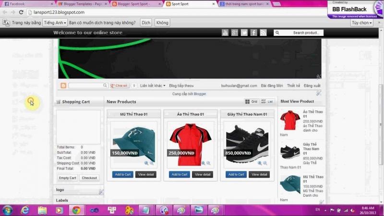This screenshot has height=216, width=384.
Task: Switch product display to List view
Action: click(267, 102)
